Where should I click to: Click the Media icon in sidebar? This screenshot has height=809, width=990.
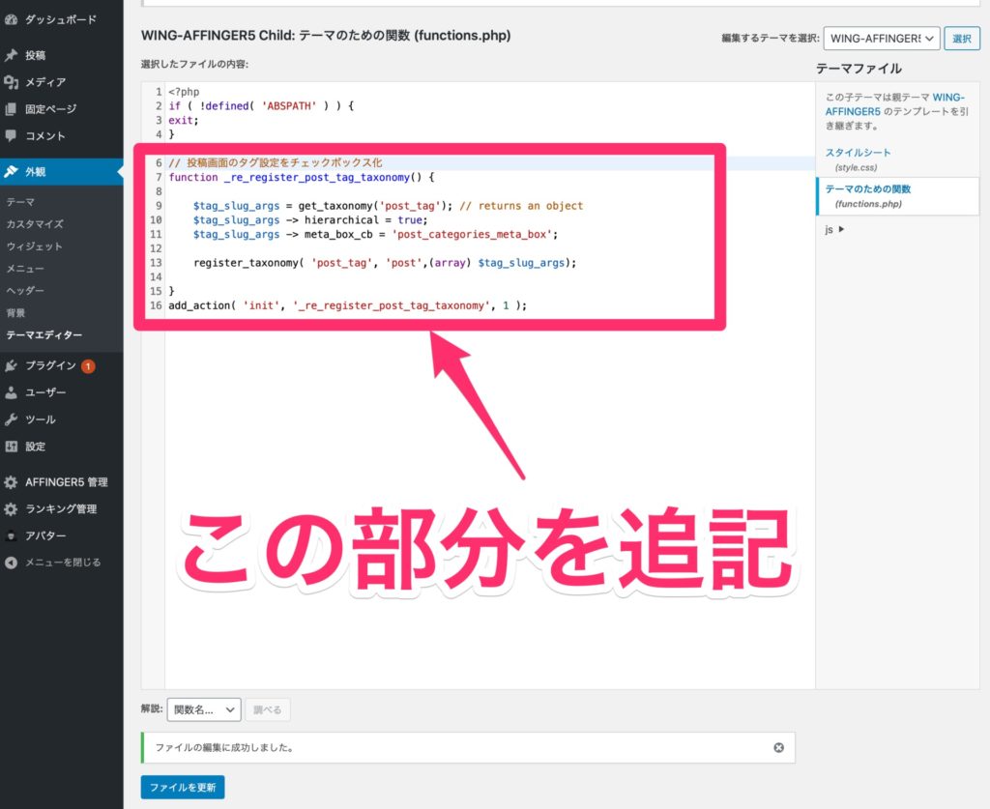click(x=11, y=82)
